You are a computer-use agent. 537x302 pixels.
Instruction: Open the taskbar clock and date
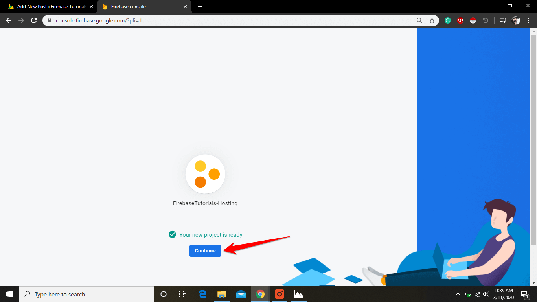(504, 294)
